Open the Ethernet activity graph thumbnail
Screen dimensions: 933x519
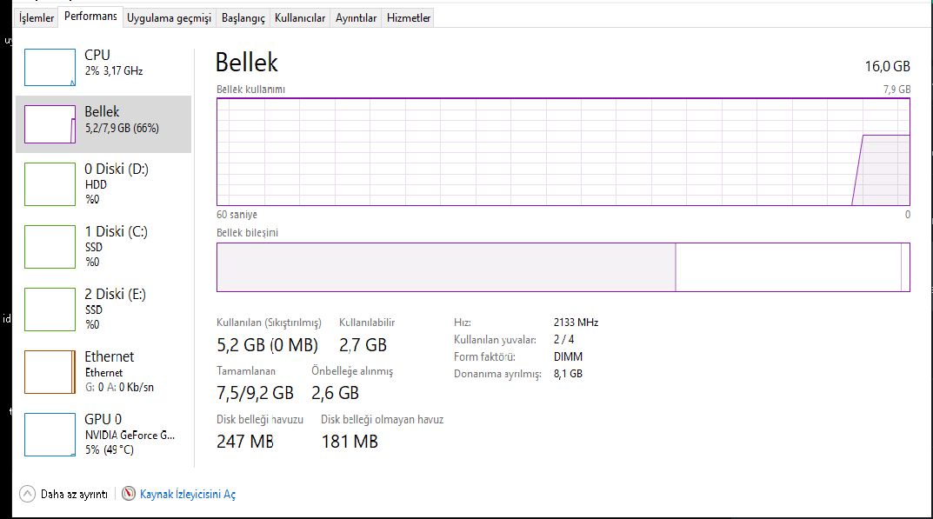(x=50, y=371)
